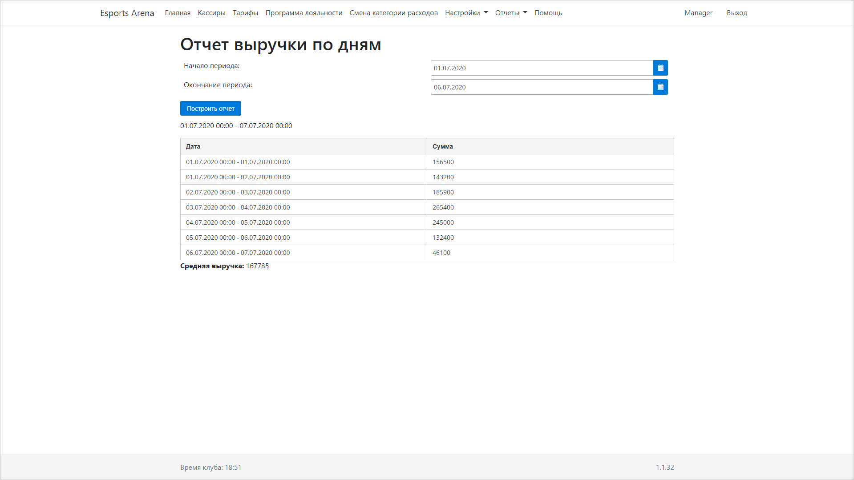Viewport: 854px width, 480px height.
Task: Open the Кассиры page
Action: [211, 12]
